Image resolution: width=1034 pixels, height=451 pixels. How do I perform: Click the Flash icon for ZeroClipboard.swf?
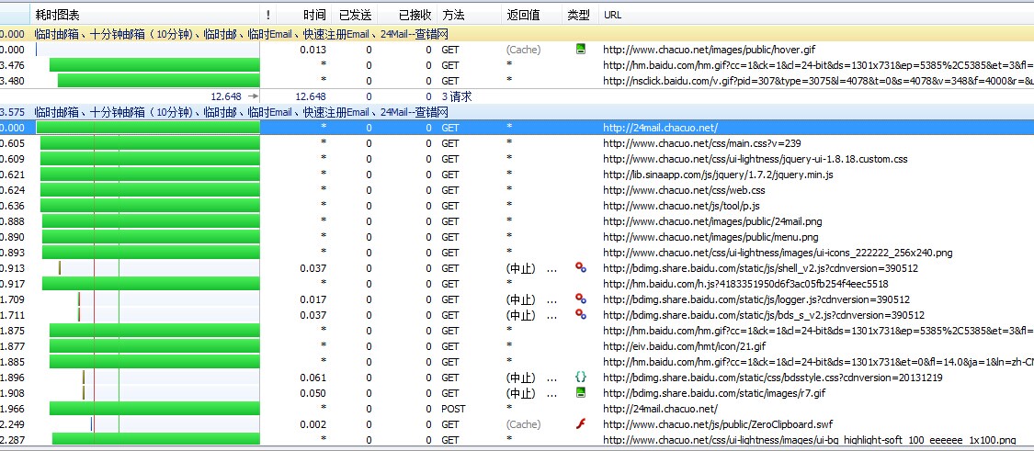pyautogui.click(x=580, y=424)
